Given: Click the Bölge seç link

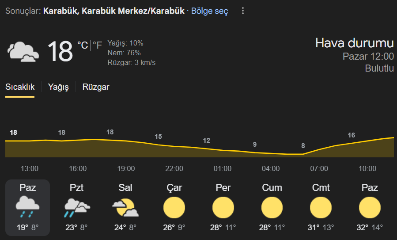Looking at the screenshot, I should coord(209,11).
